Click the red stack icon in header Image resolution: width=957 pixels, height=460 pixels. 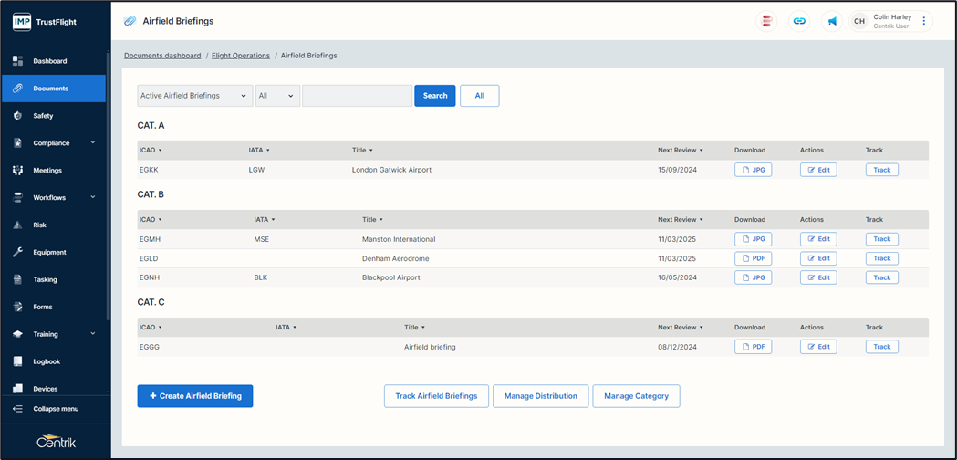[x=767, y=21]
